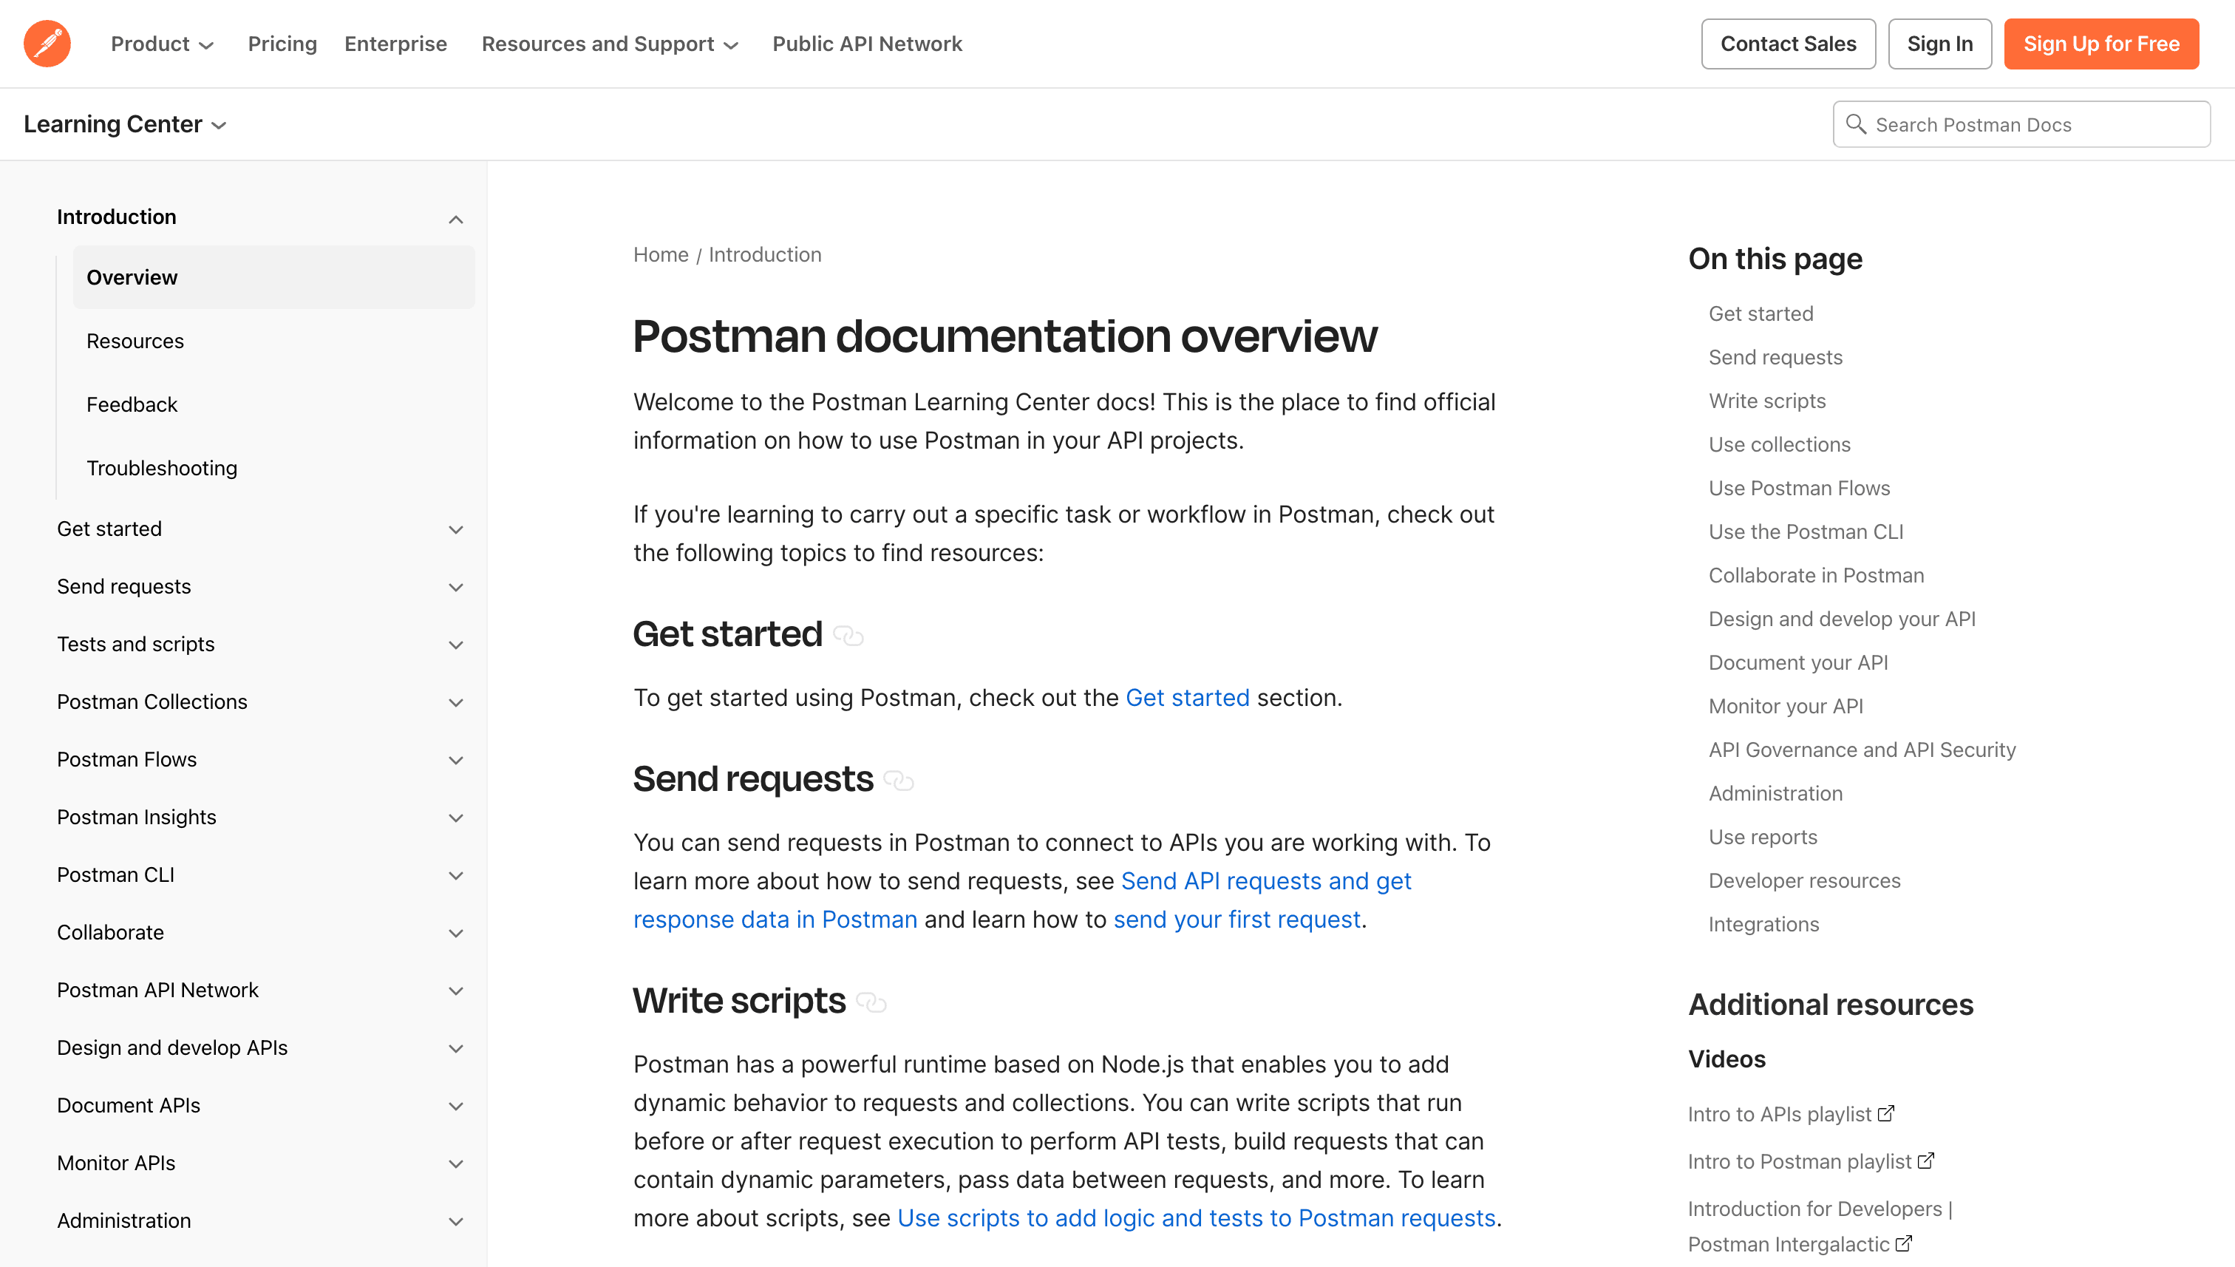Click the Enterprise menu item

click(x=396, y=43)
